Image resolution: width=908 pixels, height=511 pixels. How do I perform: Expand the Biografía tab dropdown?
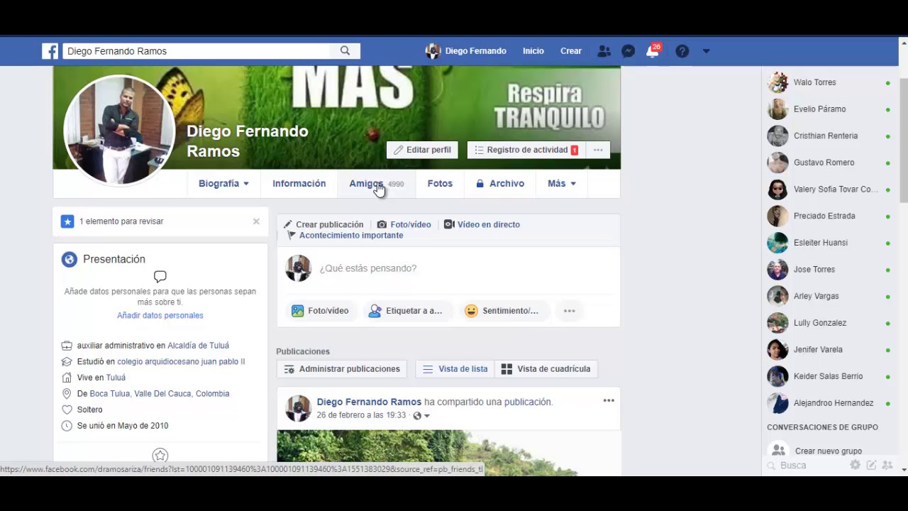(x=223, y=183)
